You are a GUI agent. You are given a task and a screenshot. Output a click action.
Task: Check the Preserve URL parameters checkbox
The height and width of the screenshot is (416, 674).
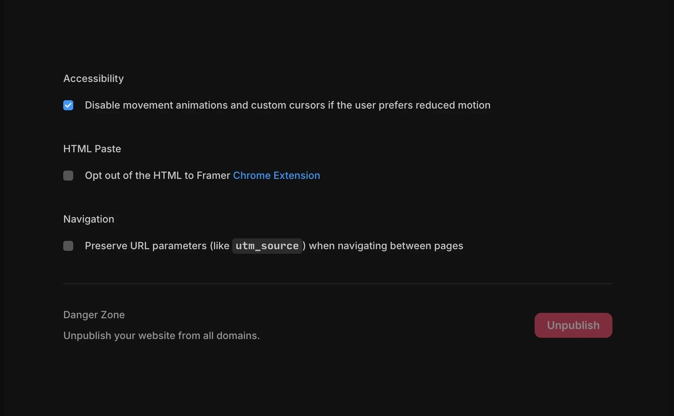coord(68,246)
